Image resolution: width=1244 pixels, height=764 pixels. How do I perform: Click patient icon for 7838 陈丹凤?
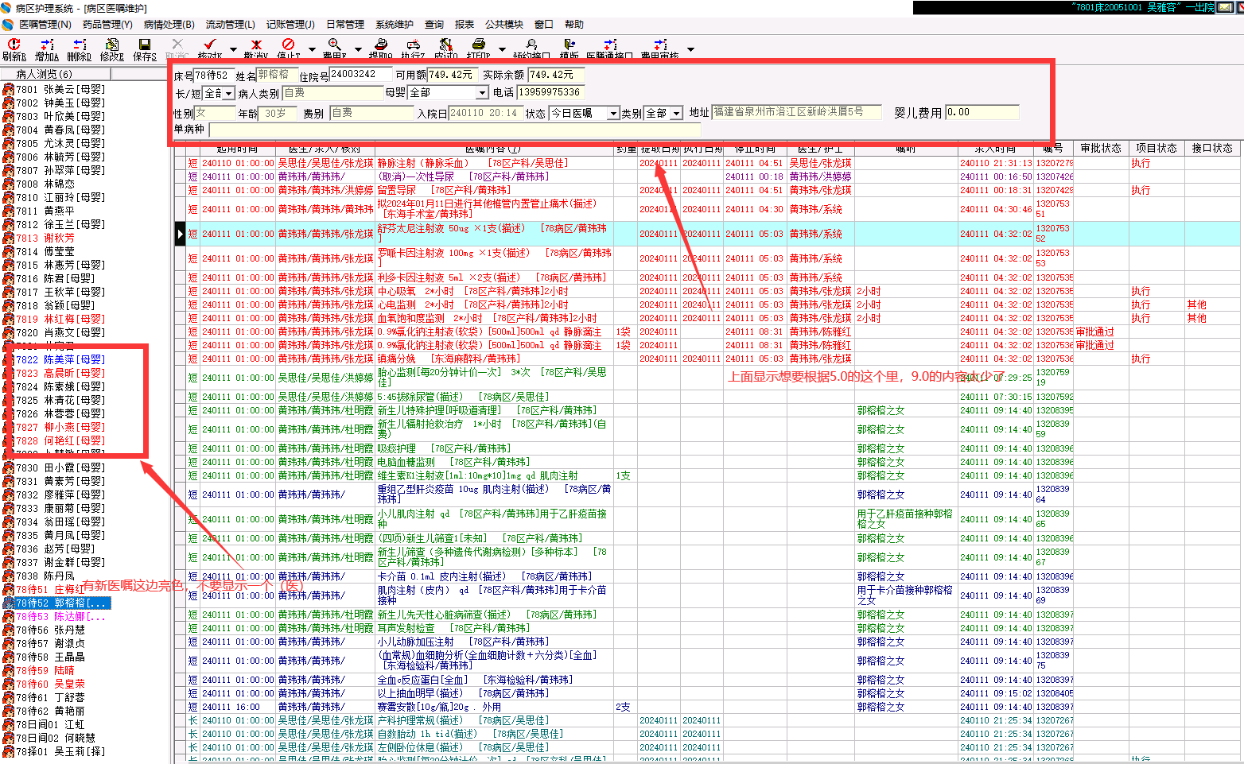[9, 576]
